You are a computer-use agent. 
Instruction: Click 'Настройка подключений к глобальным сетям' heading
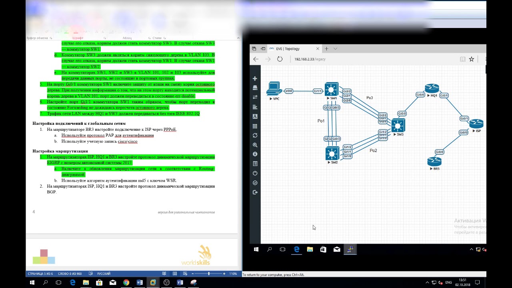pyautogui.click(x=79, y=124)
